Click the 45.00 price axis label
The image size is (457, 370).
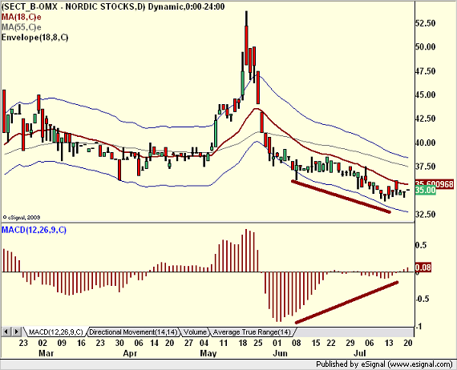tap(425, 95)
